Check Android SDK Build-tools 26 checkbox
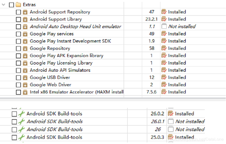226x144 pixels. 14,130
